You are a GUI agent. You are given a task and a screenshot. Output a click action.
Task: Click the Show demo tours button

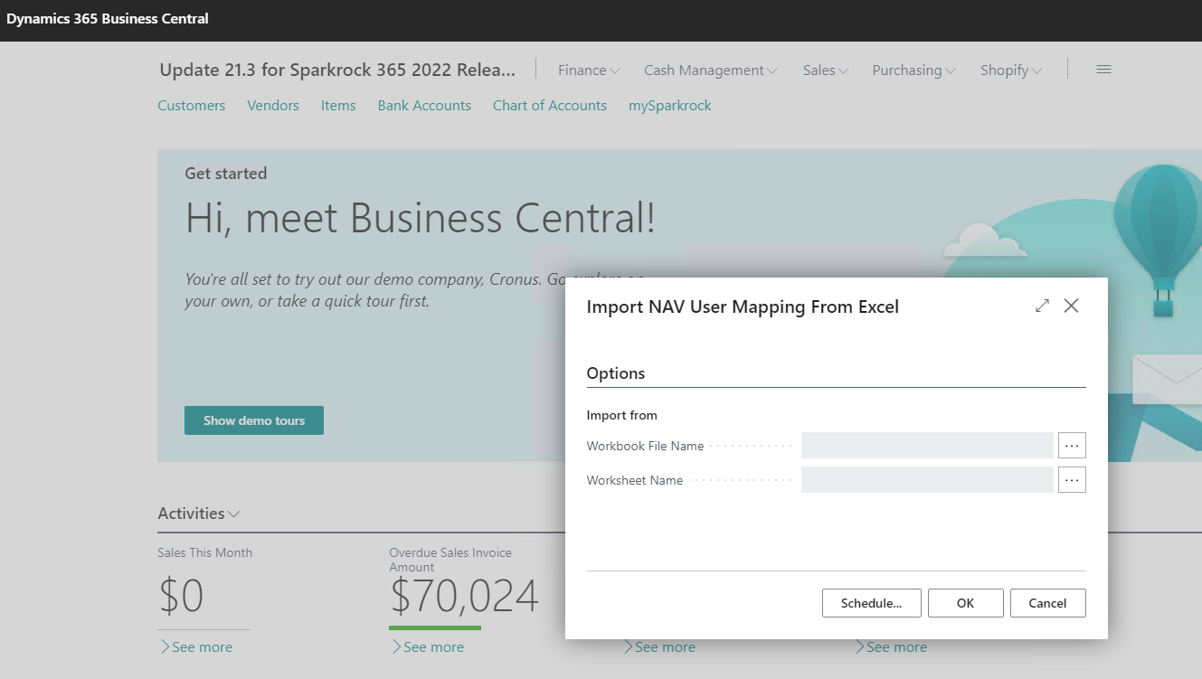tap(254, 420)
